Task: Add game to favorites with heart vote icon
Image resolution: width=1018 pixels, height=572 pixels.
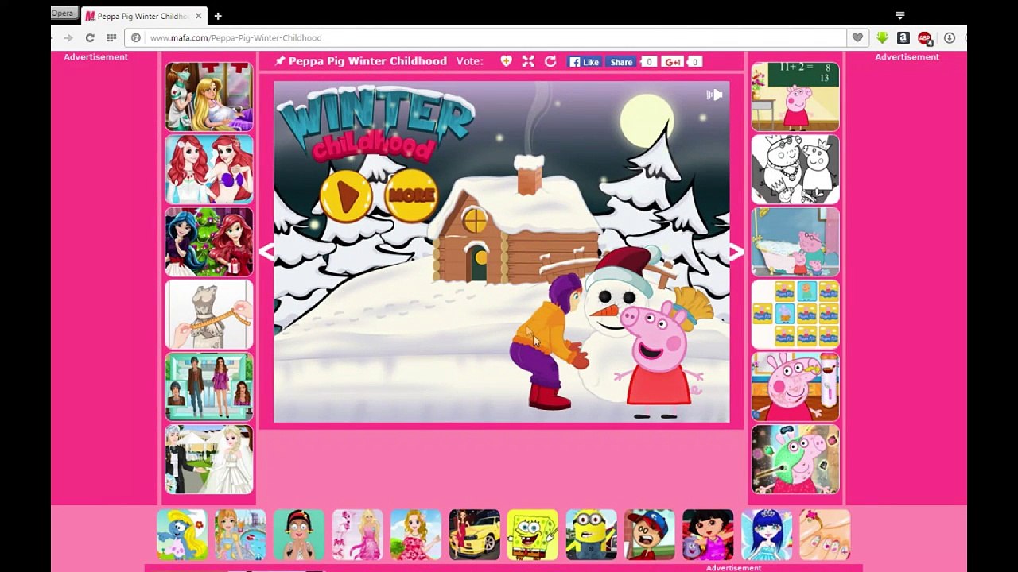Action: 507,61
